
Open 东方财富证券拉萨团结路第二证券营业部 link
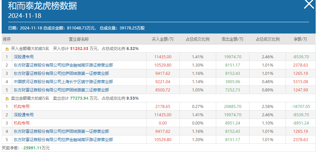point(61,90)
